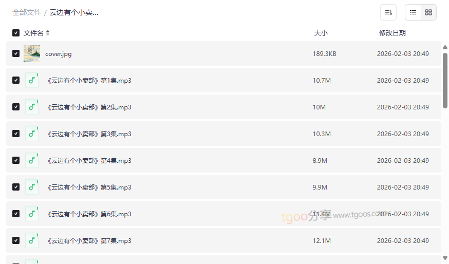
Task: Open the file 《云边有个小卖部》第2集.mp3
Action: point(89,107)
